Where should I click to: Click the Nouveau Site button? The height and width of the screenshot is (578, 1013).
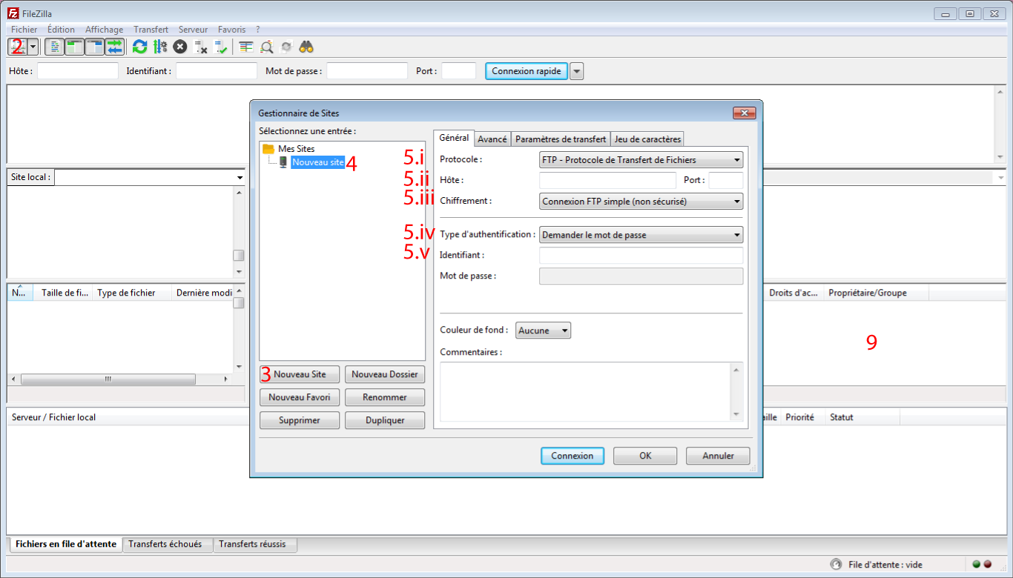tap(300, 374)
